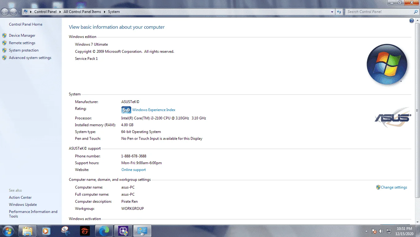Screen dimensions: 420x237
Task: Open Windows Update under See also
Action: [x=23, y=205]
